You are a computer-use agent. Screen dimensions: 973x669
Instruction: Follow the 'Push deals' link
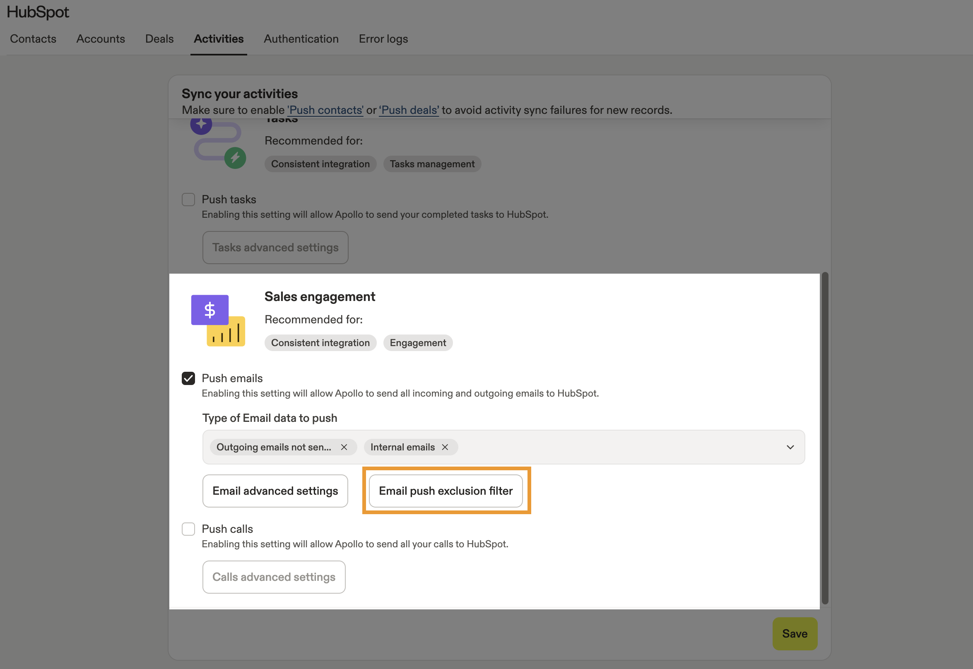pyautogui.click(x=409, y=110)
